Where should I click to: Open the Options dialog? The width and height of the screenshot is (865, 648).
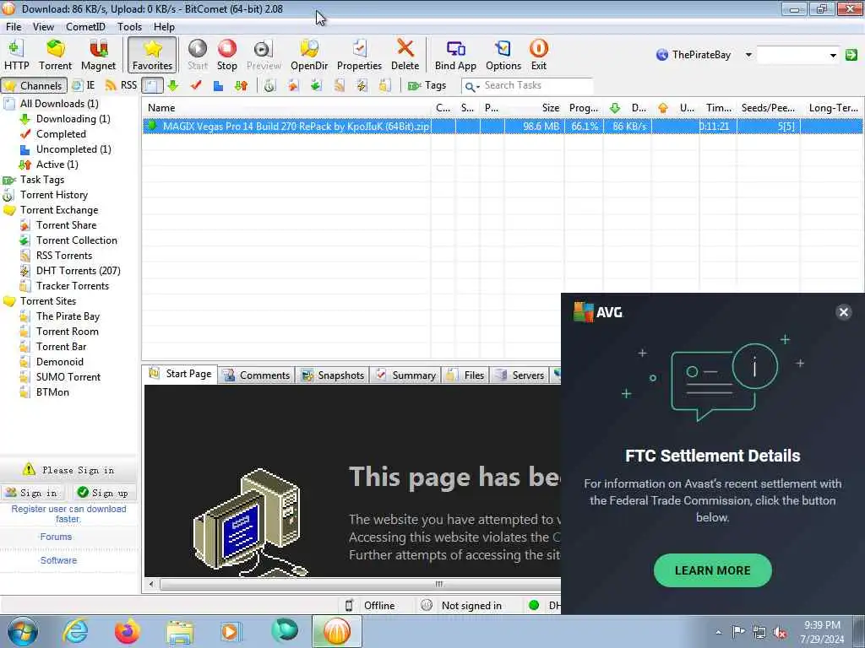click(x=503, y=55)
